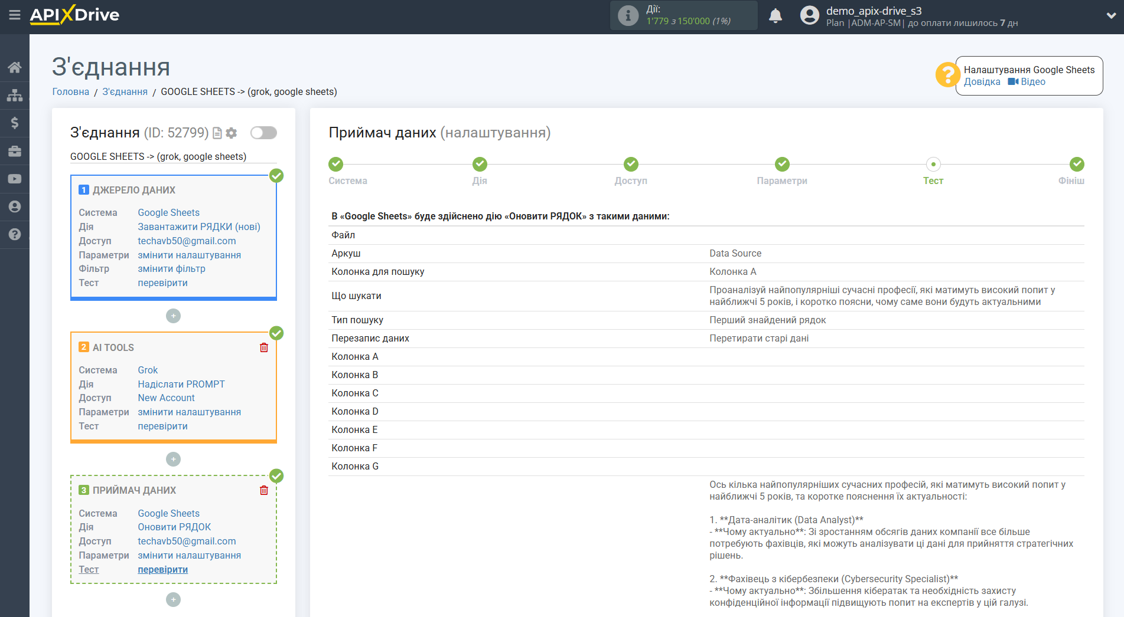Delete the AI TOOLS block
Screen dimensions: 1124x617
[264, 347]
